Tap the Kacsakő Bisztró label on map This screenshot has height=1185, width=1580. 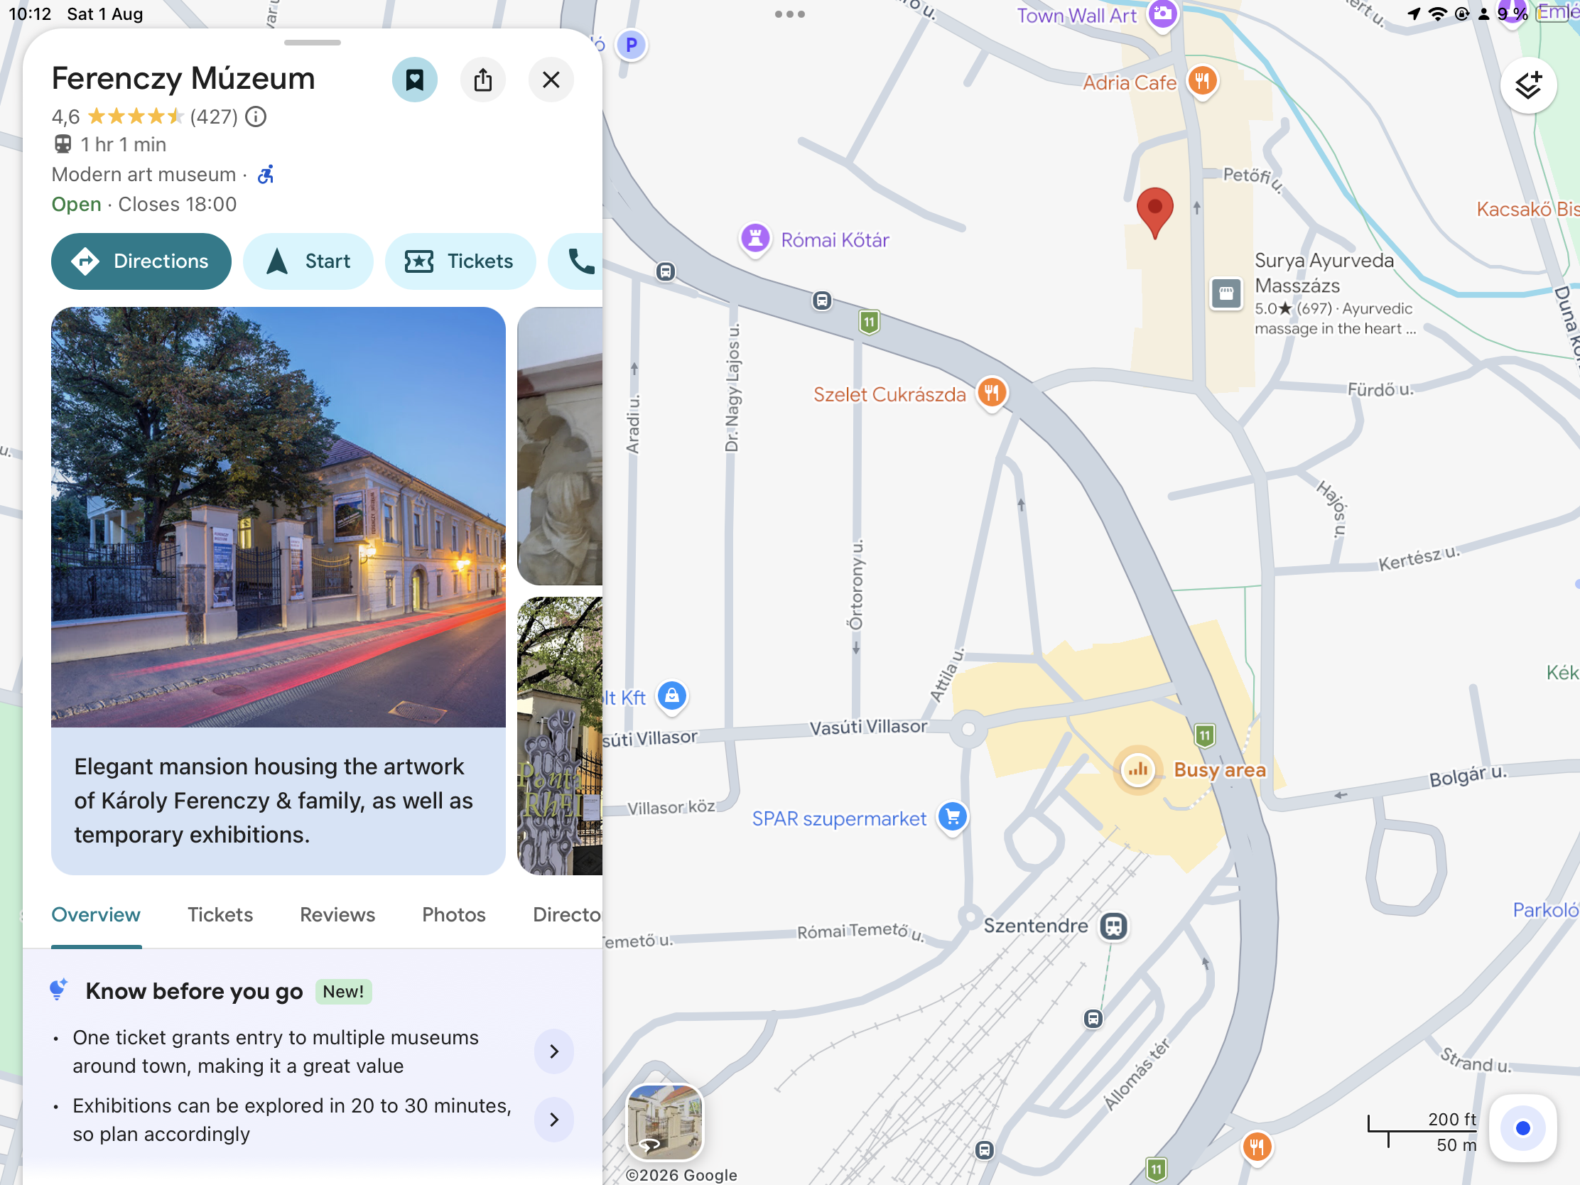point(1528,210)
